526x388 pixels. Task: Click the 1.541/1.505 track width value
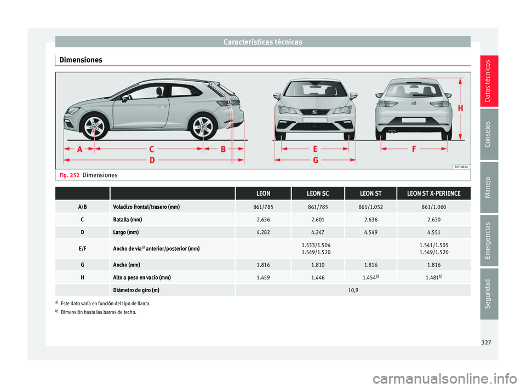(x=434, y=246)
